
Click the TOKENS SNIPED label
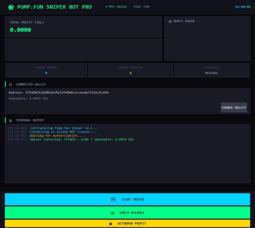tap(46, 67)
